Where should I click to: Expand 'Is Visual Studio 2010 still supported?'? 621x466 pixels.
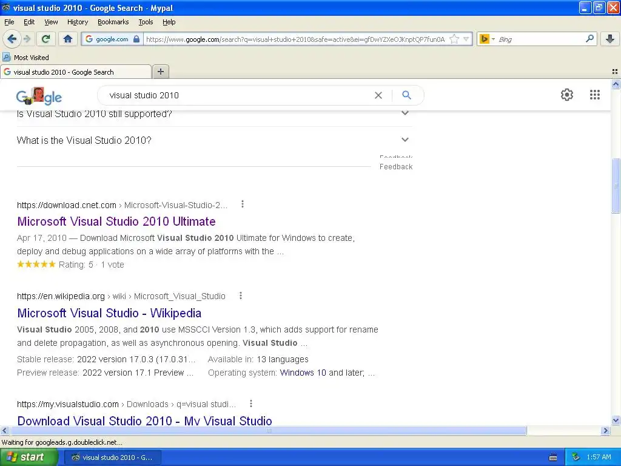click(x=214, y=115)
